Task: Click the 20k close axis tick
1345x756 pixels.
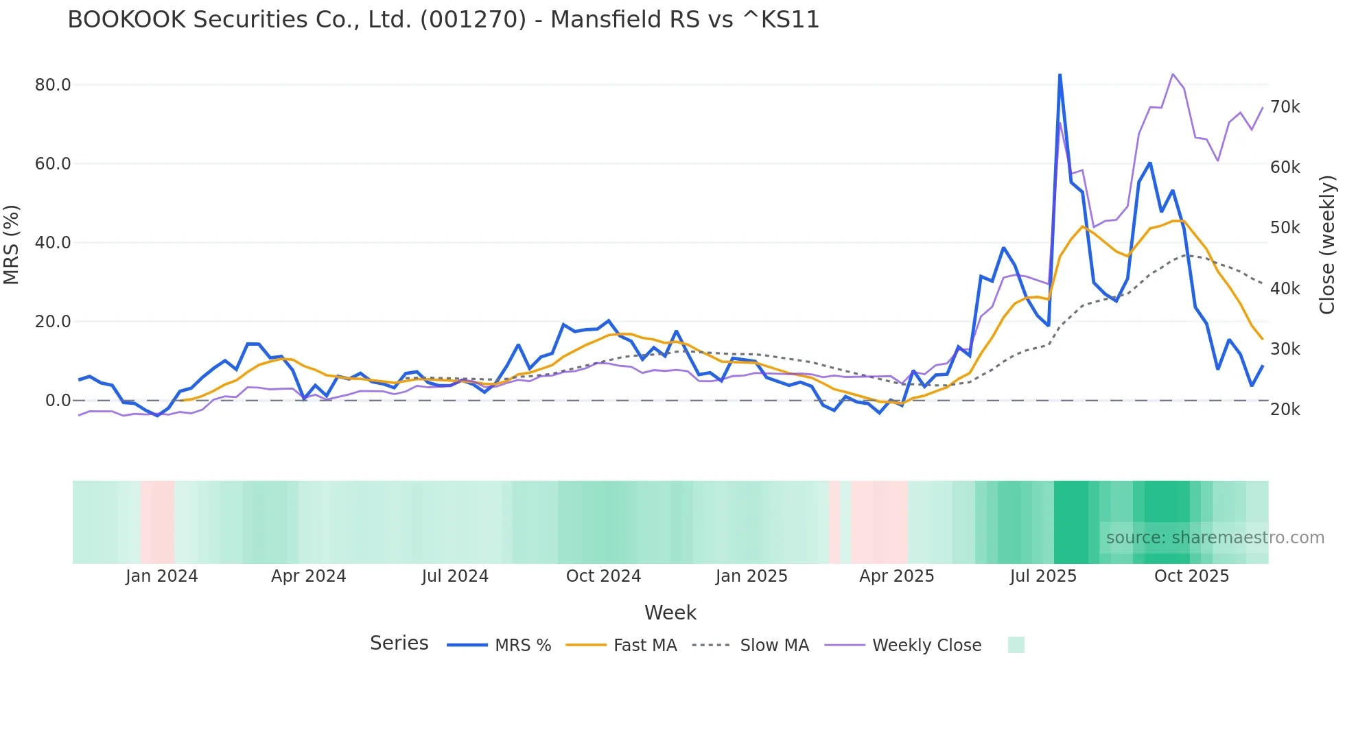Action: [x=1285, y=410]
